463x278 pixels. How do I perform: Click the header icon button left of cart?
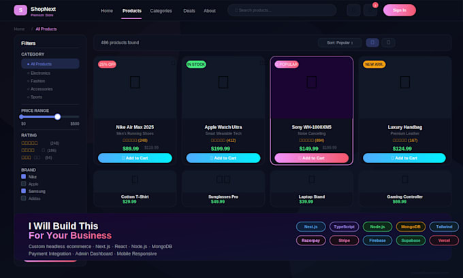tap(353, 10)
